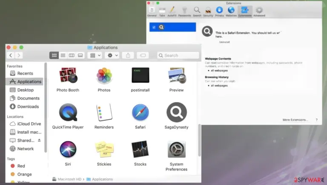Open the SagaDynasty application icon

tap(176, 112)
